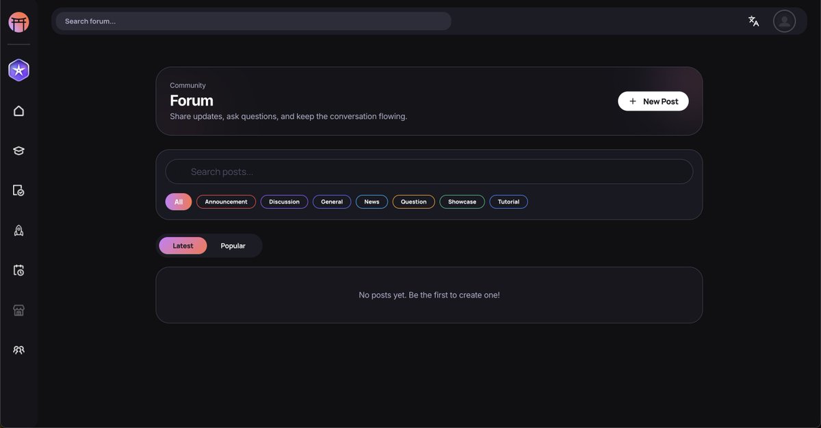Open the community people sidebar icon
Viewport: 821px width, 428px height.
[18, 350]
